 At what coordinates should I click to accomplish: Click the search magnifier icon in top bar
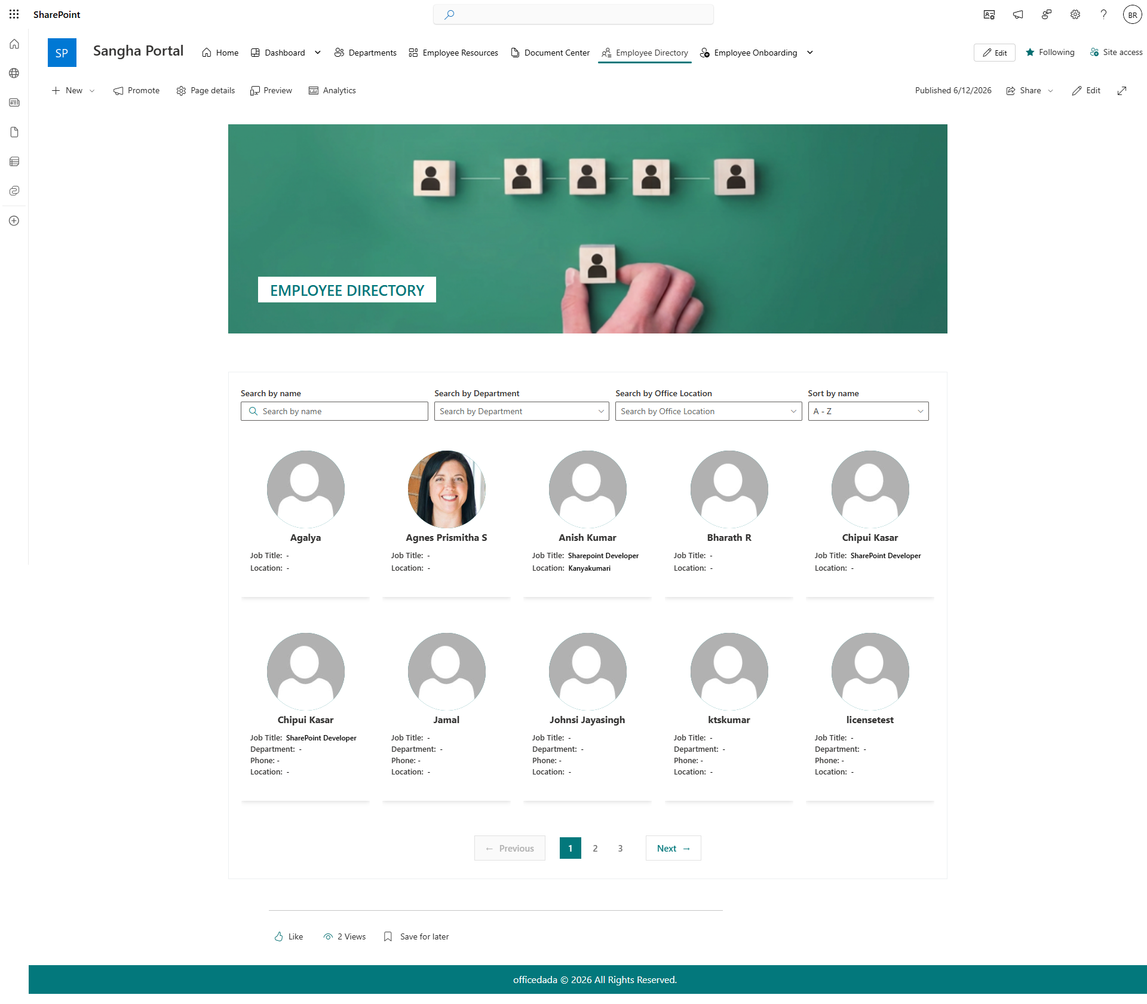[449, 14]
